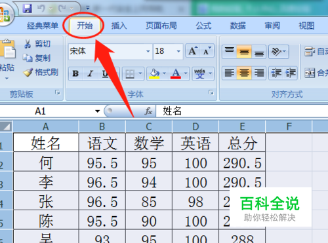This screenshot has width=328, height=243.
Task: Expand the Name Box dropdown arrow
Action: (98, 111)
